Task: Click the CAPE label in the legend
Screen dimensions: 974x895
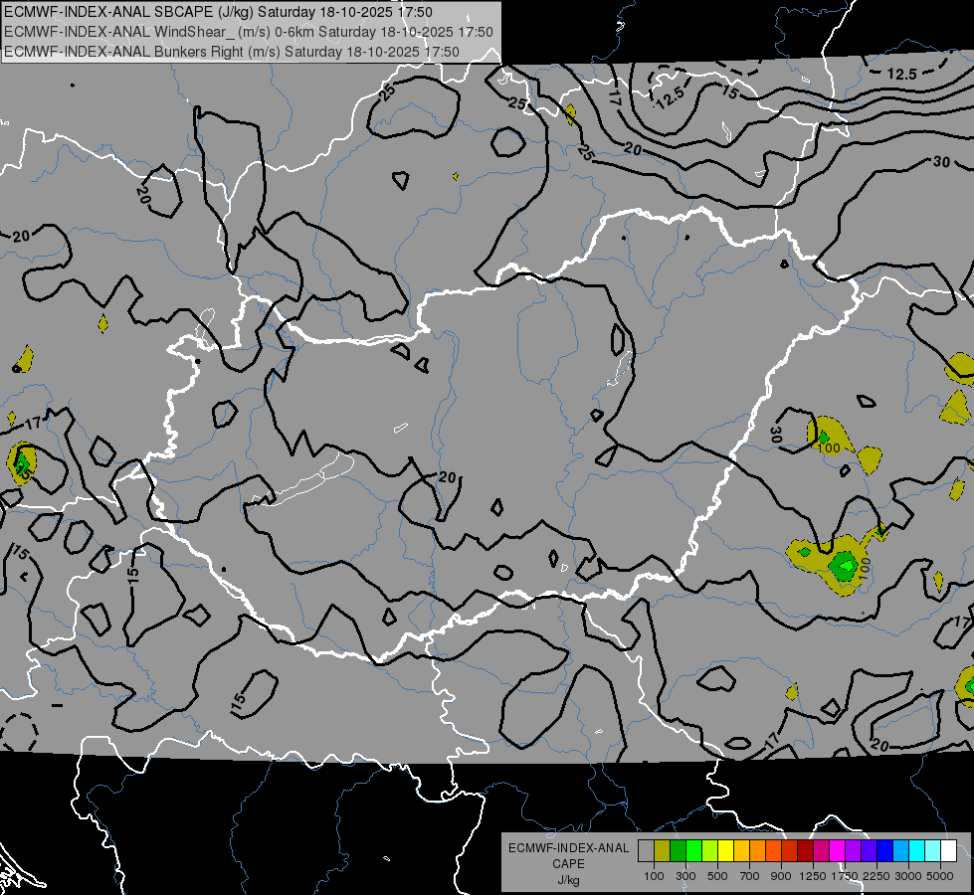Action: 568,864
